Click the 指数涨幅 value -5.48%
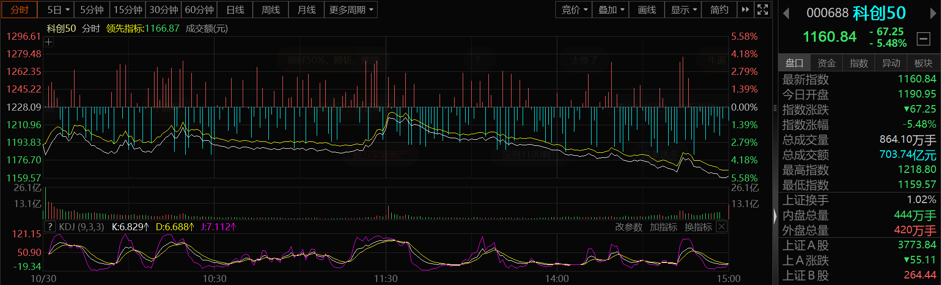This screenshot has width=941, height=285. tap(919, 124)
